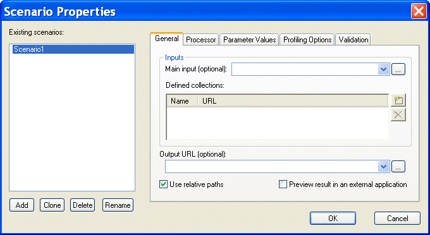Browse for Main input file

point(398,69)
